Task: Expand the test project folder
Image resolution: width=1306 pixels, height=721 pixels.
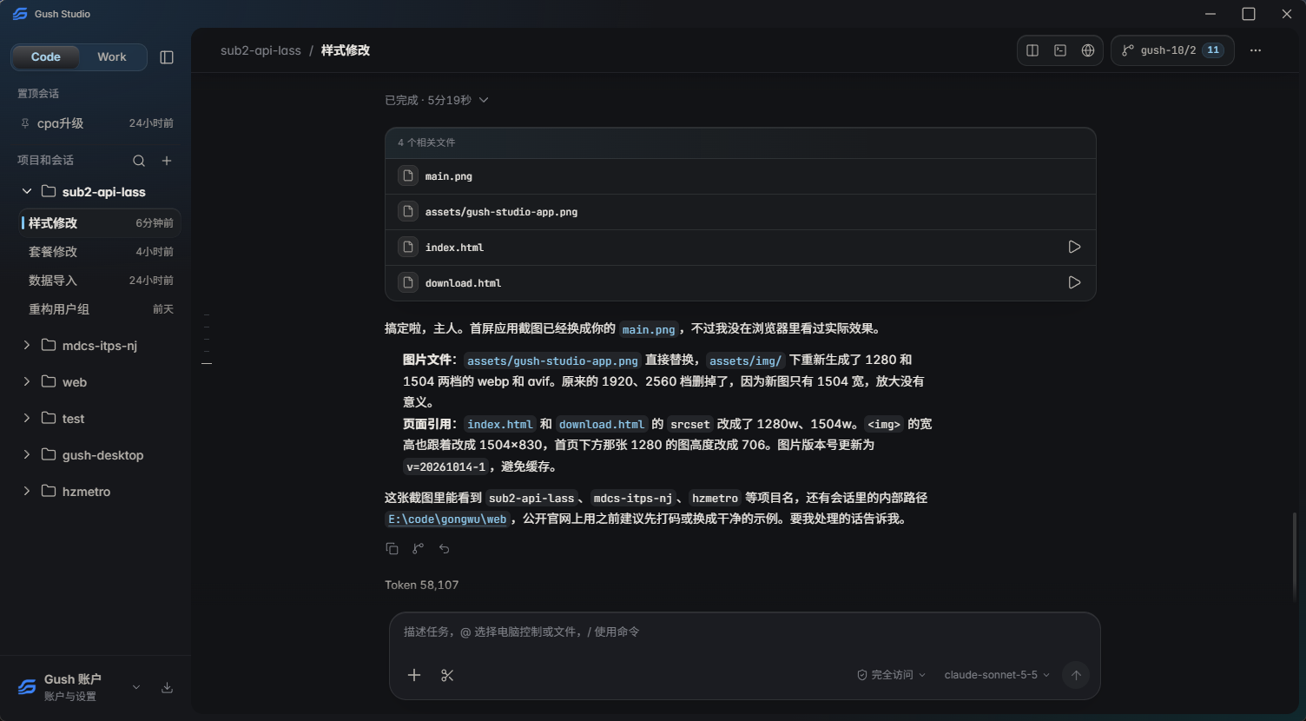Action: pyautogui.click(x=27, y=419)
